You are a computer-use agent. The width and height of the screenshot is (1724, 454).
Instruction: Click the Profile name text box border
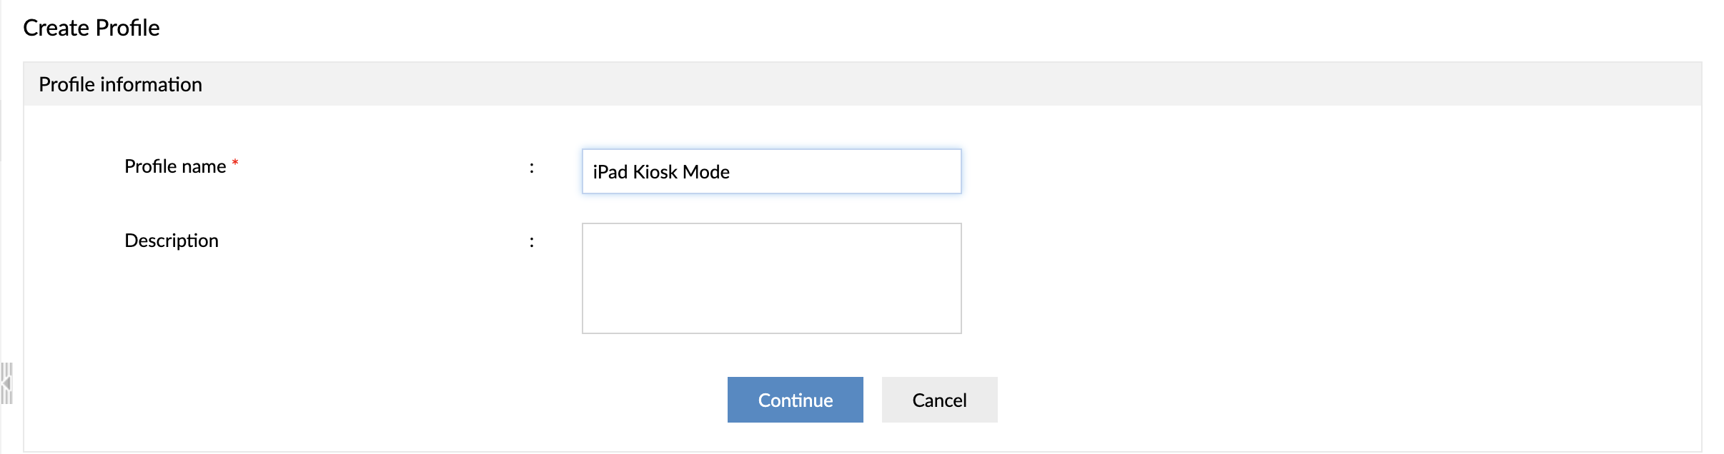point(772,151)
